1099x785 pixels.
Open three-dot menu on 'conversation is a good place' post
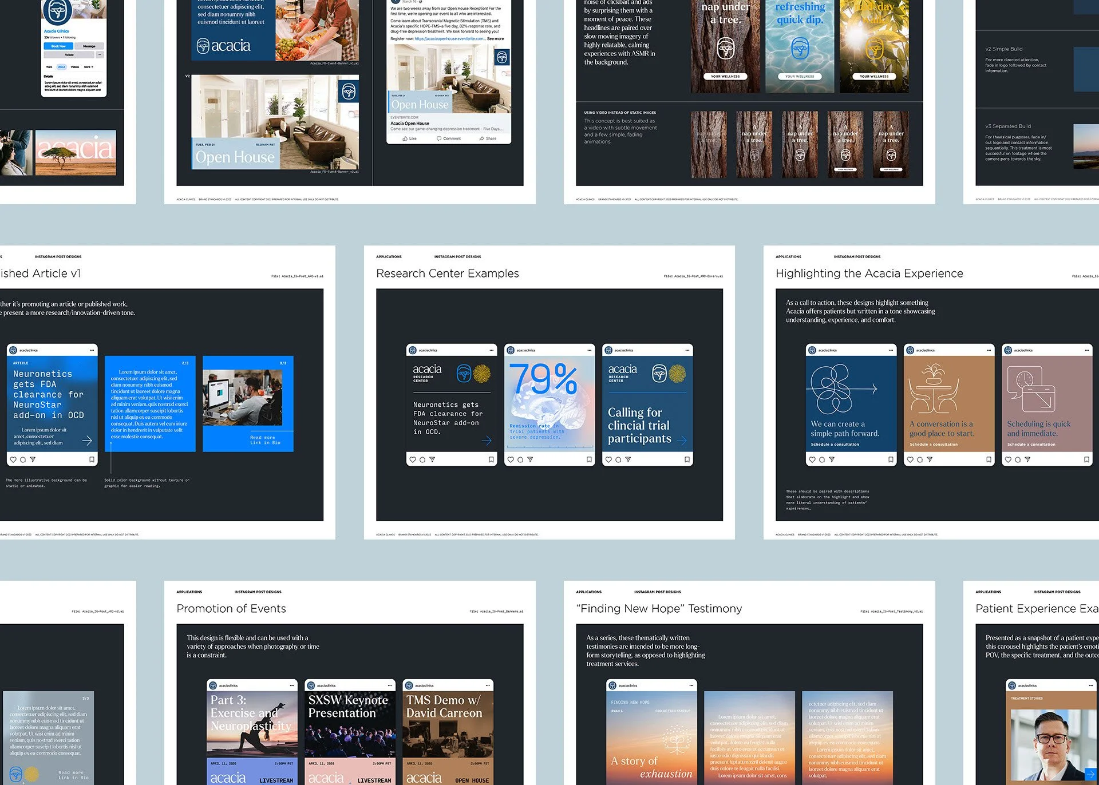[x=989, y=350]
